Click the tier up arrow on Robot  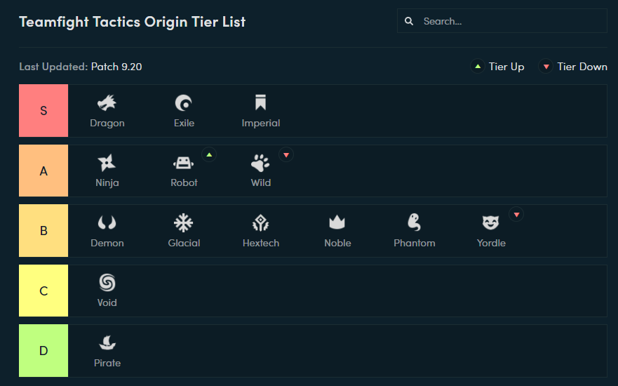pyautogui.click(x=209, y=155)
